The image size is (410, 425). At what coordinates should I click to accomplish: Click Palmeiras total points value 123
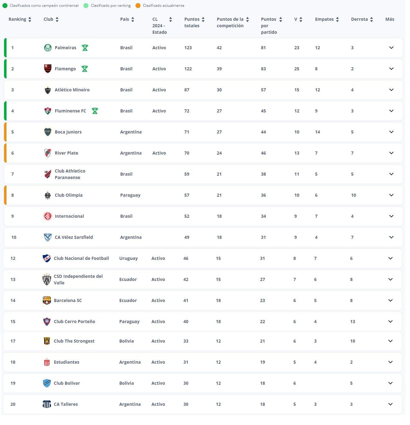pyautogui.click(x=188, y=48)
